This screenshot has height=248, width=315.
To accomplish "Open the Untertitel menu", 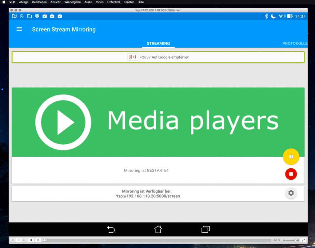I will tap(114, 2).
